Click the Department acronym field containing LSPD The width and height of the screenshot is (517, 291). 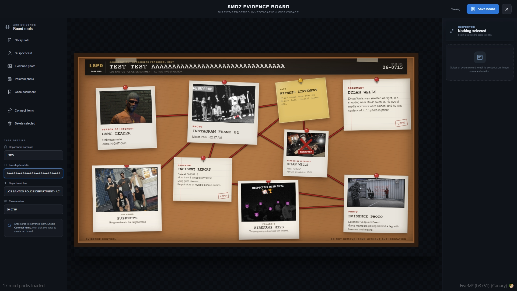(x=33, y=155)
